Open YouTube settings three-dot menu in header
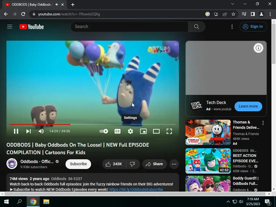The height and width of the screenshot is (207, 276). 232,27
